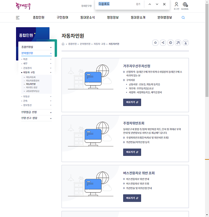Click the breadcrumb home icon
This screenshot has height=217, width=209.
pyautogui.click(x=63, y=44)
